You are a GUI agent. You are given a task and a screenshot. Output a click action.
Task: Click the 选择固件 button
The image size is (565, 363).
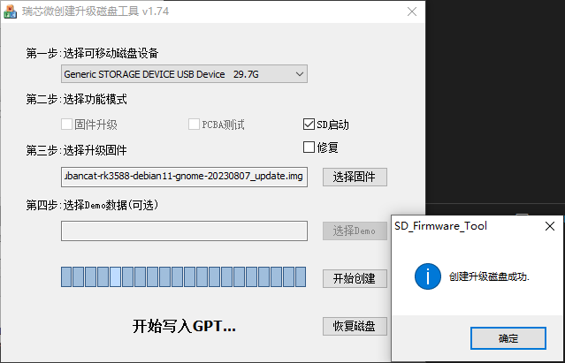click(355, 177)
